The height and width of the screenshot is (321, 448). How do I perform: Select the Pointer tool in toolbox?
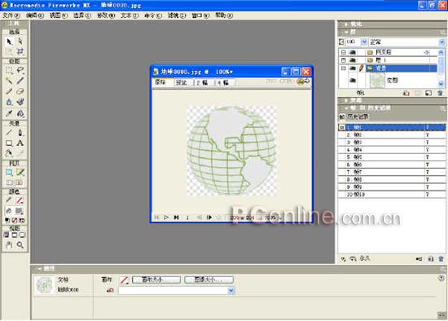(x=9, y=42)
